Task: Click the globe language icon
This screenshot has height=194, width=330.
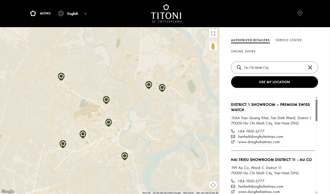Action: pos(61,13)
